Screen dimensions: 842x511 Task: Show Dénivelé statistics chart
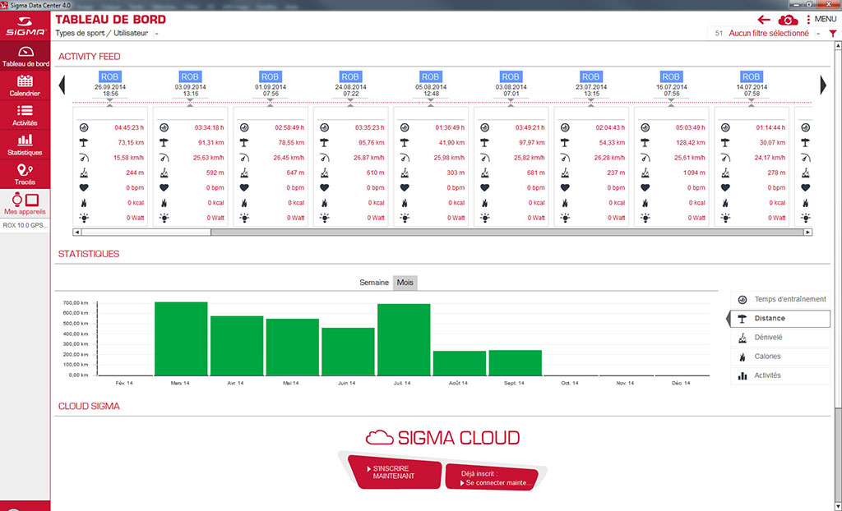[780, 338]
